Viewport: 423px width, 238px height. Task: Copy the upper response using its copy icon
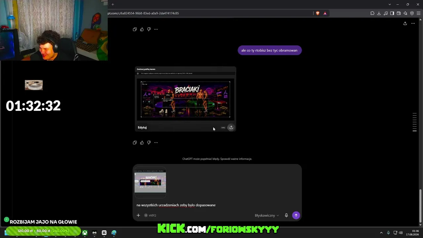(x=135, y=29)
